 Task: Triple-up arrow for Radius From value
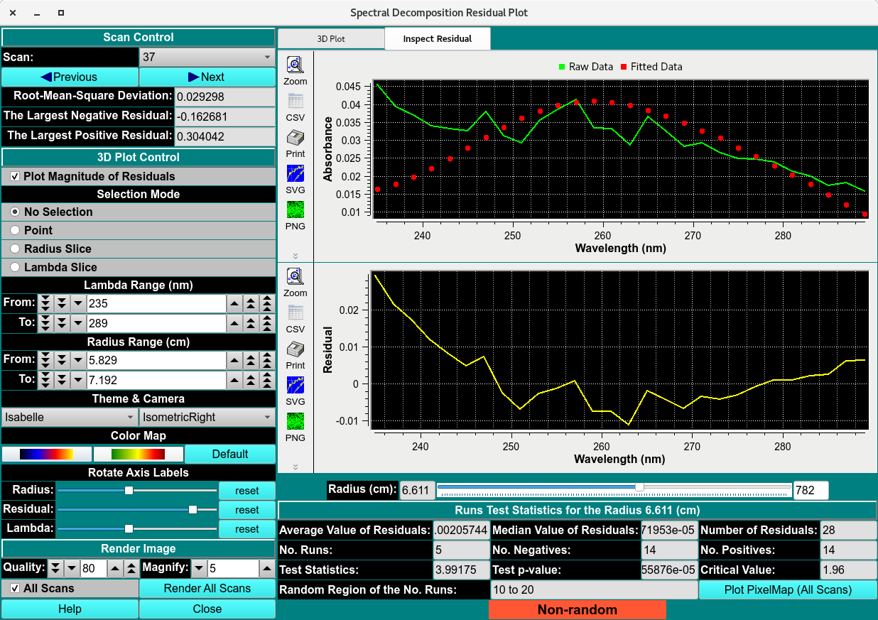pos(267,361)
